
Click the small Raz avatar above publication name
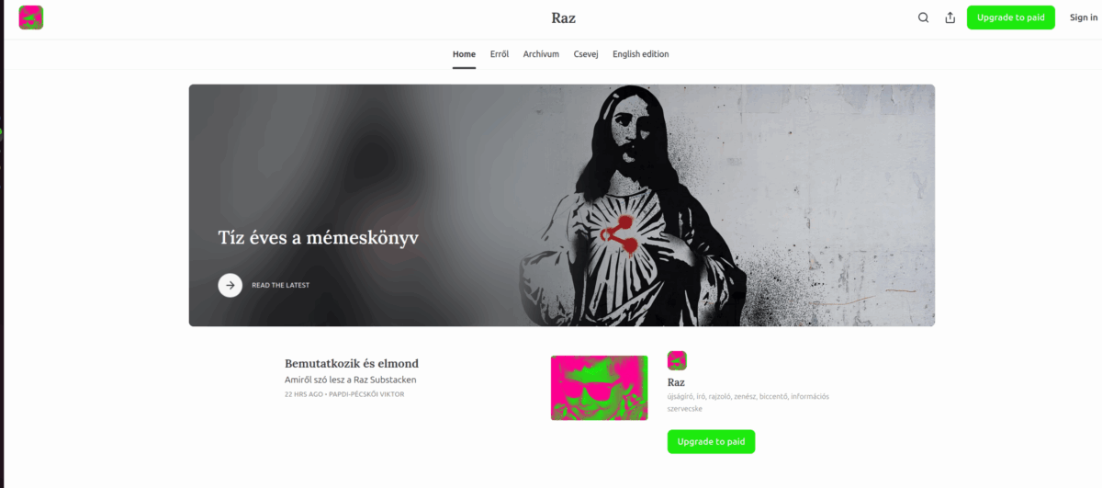(677, 360)
